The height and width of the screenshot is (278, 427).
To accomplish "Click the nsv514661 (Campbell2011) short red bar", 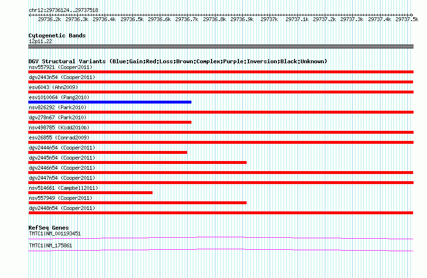I will point(90,193).
